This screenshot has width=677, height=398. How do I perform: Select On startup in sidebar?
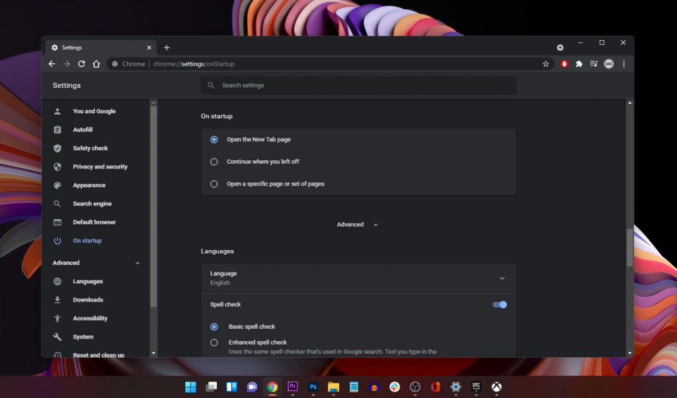pos(87,241)
